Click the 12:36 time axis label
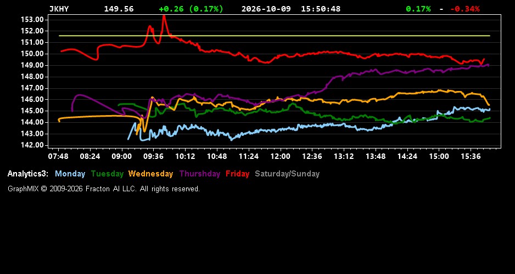The width and height of the screenshot is (515, 274). click(312, 156)
